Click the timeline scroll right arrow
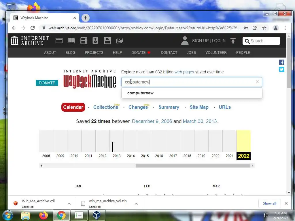Image resolution: width=295 pixels, height=221 pixels. tap(252, 165)
